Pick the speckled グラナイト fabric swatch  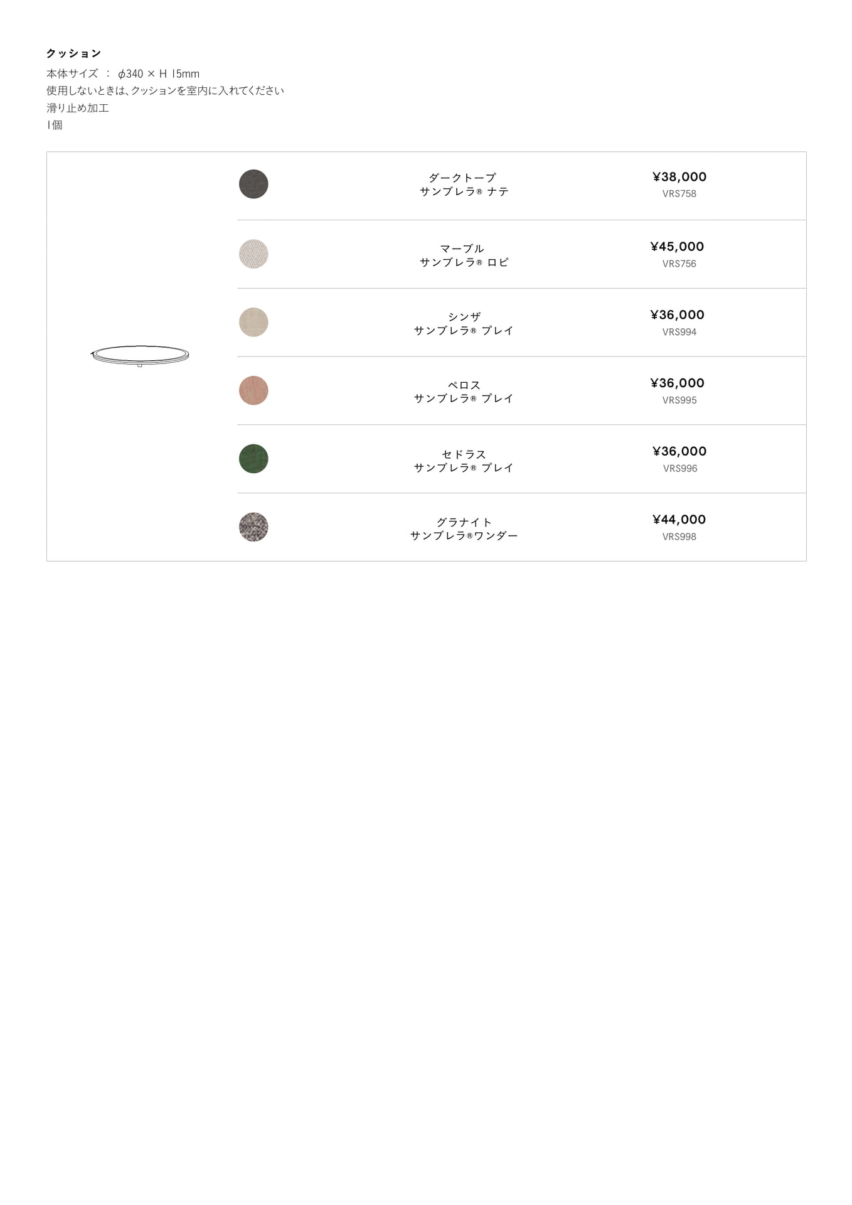point(253,527)
